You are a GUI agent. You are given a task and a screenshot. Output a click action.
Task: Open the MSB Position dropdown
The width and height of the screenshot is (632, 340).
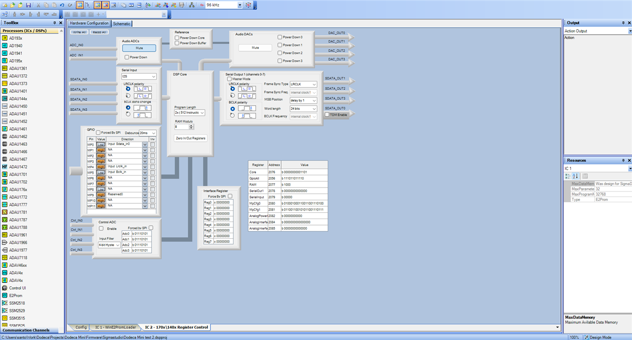point(303,100)
